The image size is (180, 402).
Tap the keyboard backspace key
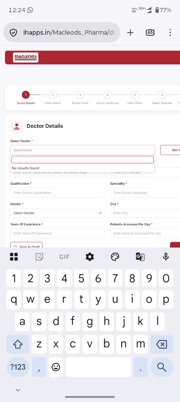pos(162,344)
